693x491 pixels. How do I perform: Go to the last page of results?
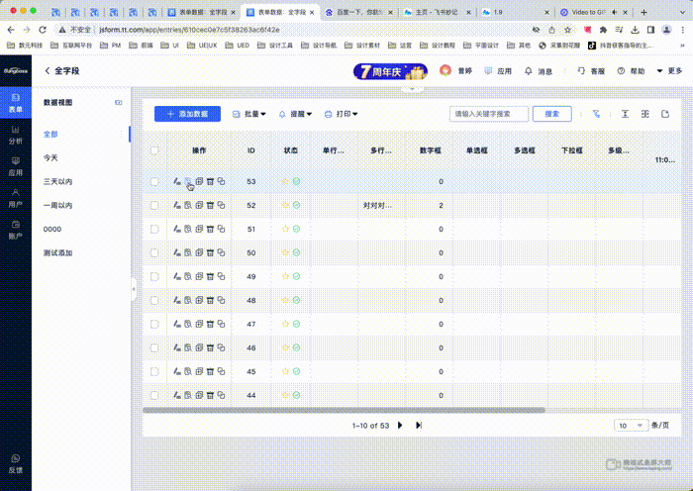click(x=418, y=425)
